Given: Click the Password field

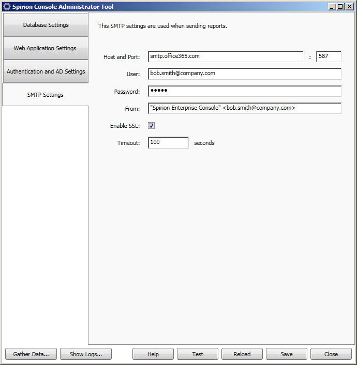Looking at the screenshot, I should tap(244, 92).
